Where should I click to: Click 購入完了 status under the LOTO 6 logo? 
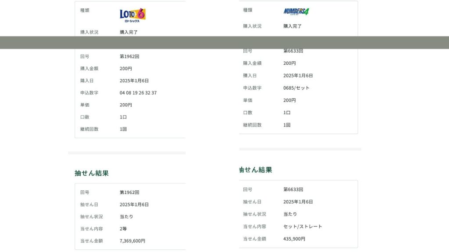coord(129,32)
